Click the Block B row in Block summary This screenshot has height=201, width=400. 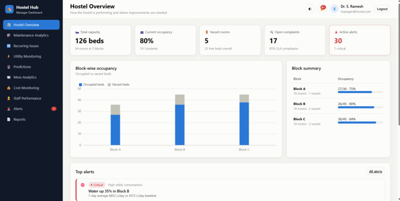click(338, 106)
